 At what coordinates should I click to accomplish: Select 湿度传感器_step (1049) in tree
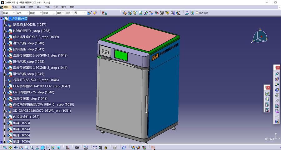(30, 98)
